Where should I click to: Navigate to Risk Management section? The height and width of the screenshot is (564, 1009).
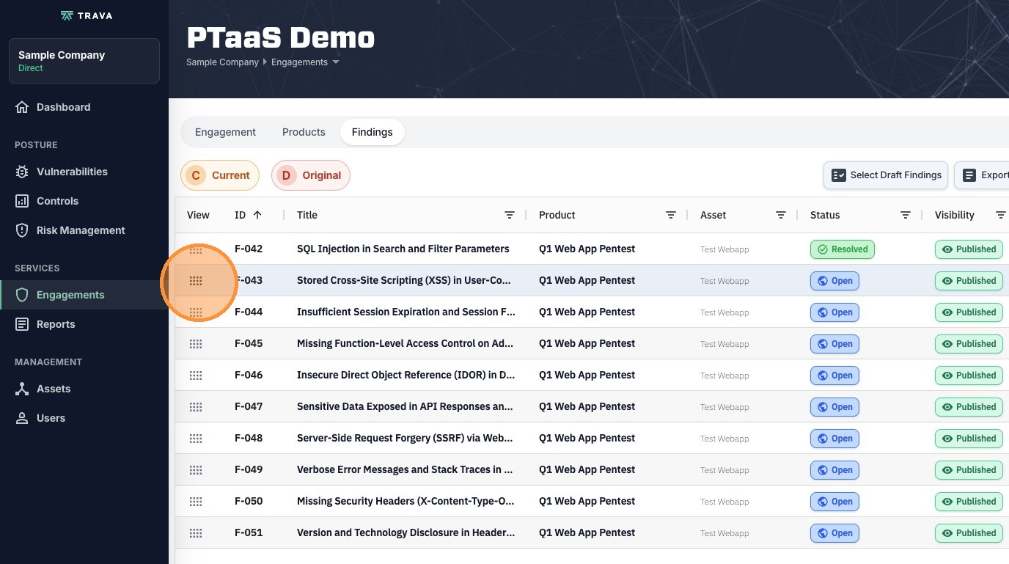[81, 230]
